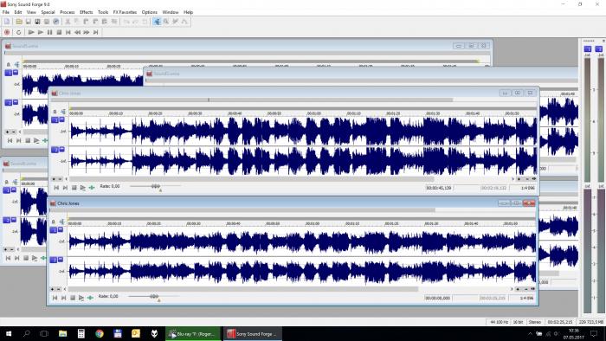The height and width of the screenshot is (341, 606).
Task: Click zoom out minus button of active window
Action: pos(58,289)
